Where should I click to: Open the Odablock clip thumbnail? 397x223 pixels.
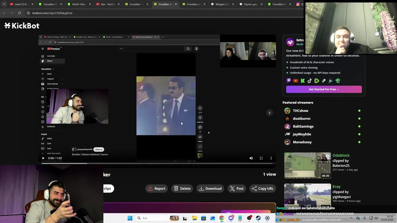(x=308, y=165)
